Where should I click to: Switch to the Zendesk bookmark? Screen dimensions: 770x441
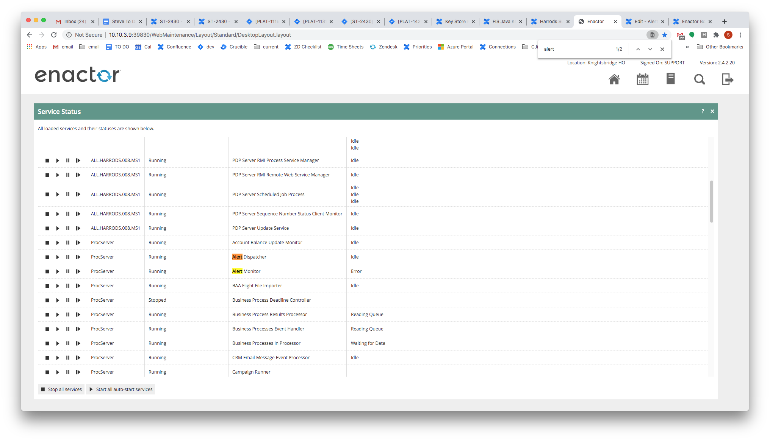(x=383, y=47)
